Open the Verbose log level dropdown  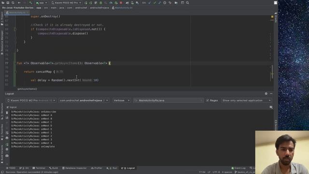[x=121, y=101]
